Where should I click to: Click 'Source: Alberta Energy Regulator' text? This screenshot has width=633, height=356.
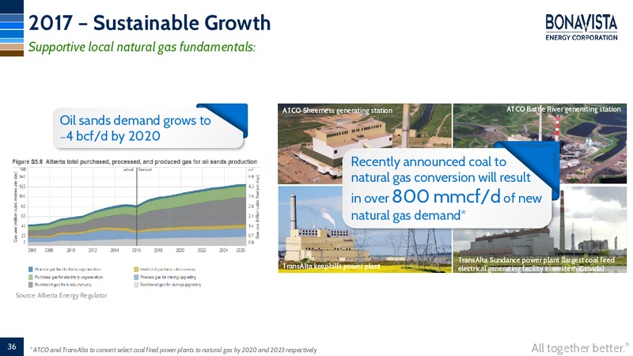(62, 295)
